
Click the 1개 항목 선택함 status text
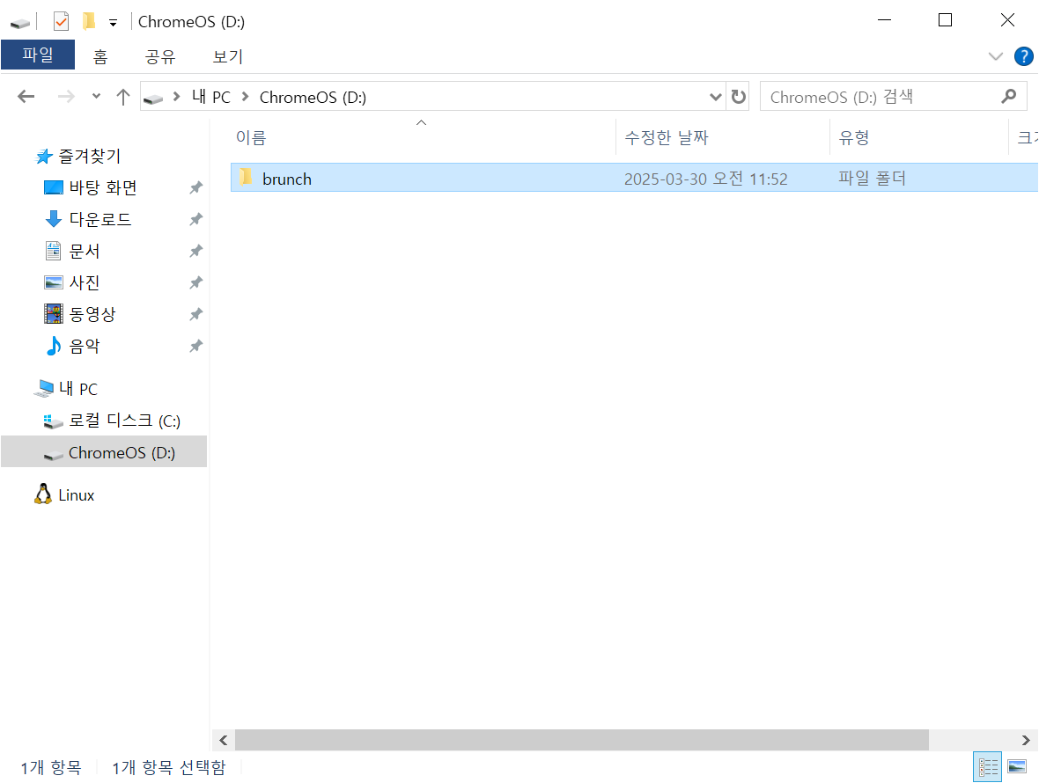point(168,768)
